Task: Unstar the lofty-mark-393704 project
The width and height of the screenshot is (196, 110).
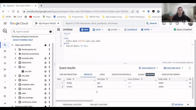Action: click(45, 45)
